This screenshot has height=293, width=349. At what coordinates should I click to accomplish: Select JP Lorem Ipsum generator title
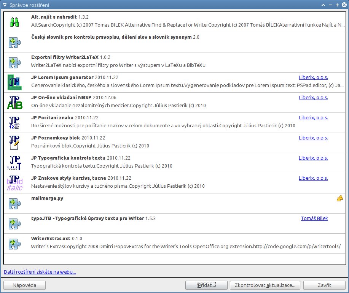[75, 78]
